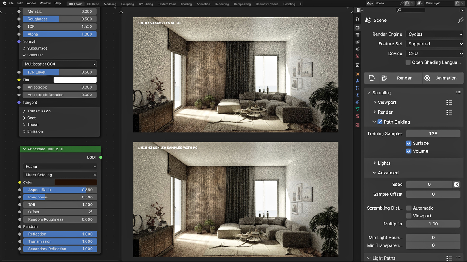This screenshot has height=262, width=467.
Task: Open the Render menu in menu bar
Action: [x=31, y=3]
